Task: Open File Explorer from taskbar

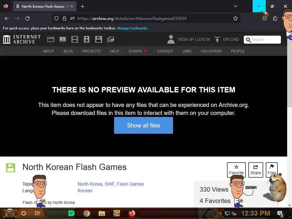Action: point(102,213)
